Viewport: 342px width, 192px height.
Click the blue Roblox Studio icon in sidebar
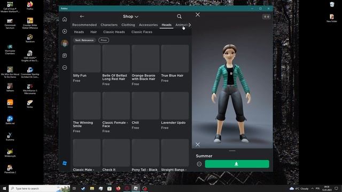[65, 163]
